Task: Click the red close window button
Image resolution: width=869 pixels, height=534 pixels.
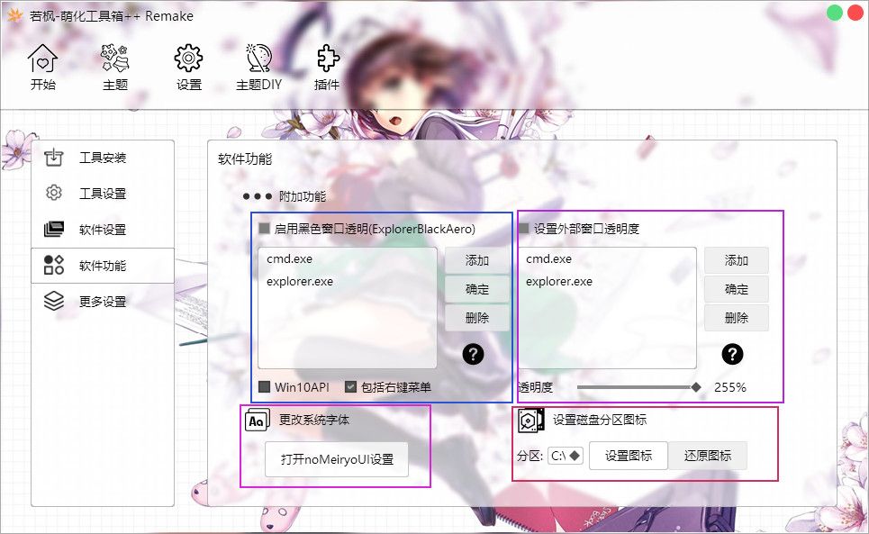Action: [855, 13]
